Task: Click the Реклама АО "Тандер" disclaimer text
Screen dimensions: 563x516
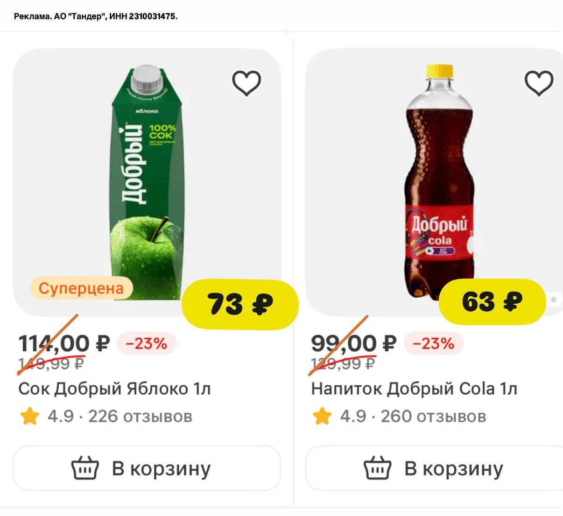Action: (x=96, y=16)
